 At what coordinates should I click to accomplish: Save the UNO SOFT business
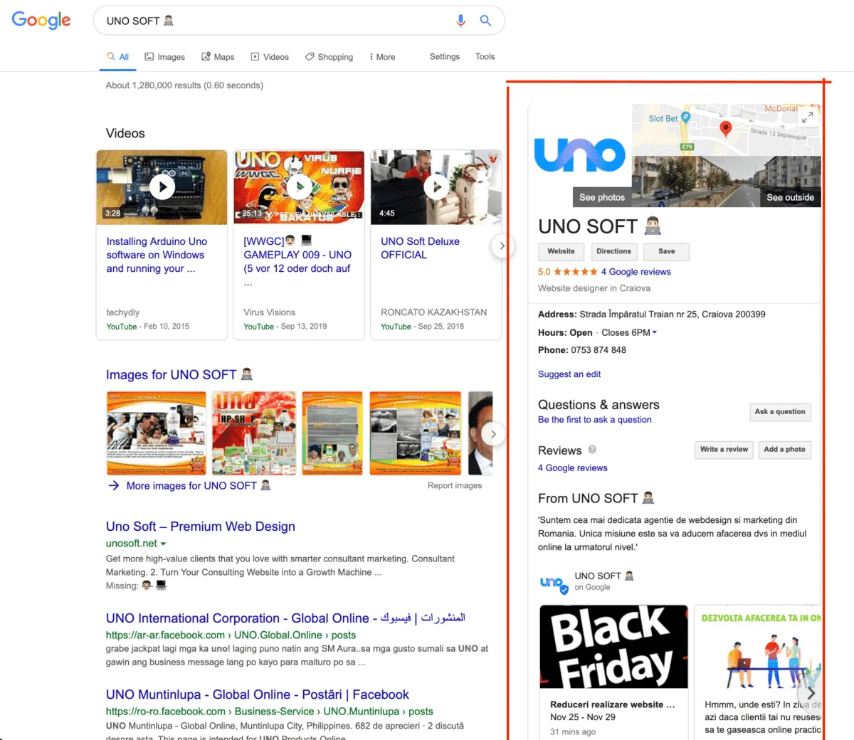click(x=667, y=251)
